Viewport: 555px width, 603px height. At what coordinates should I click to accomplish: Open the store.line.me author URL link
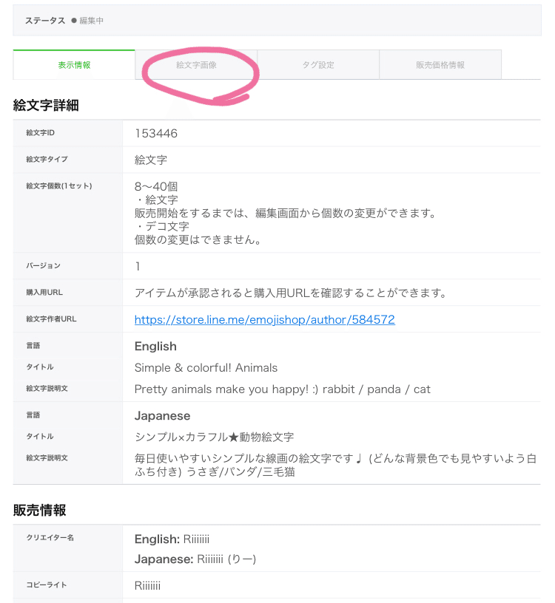click(x=265, y=319)
